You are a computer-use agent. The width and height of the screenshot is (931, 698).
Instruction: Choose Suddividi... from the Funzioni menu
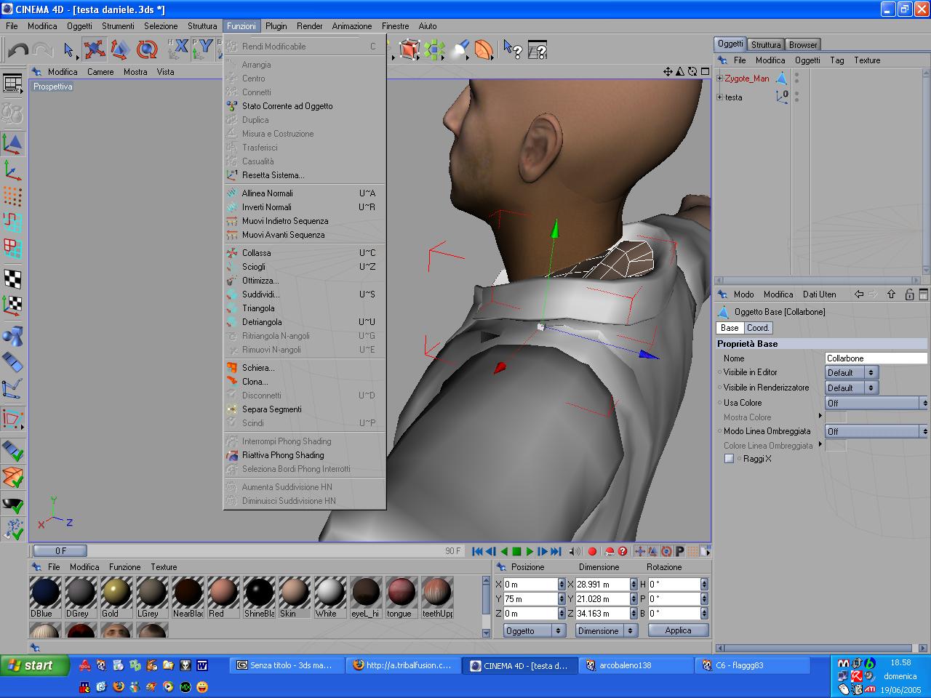click(x=304, y=294)
